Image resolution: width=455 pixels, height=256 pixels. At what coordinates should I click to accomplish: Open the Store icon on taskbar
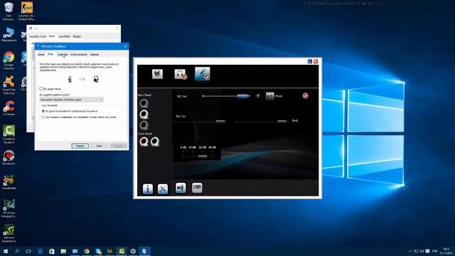52,251
